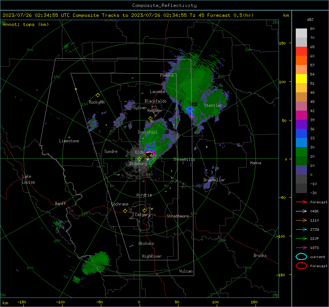Click the cyan 27ZW track arrow
This screenshot has width=329, height=307.
301,230
